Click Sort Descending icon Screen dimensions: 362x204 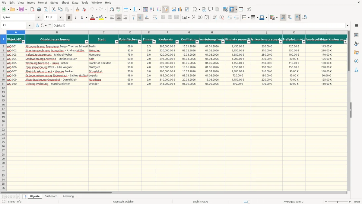[x=159, y=9]
